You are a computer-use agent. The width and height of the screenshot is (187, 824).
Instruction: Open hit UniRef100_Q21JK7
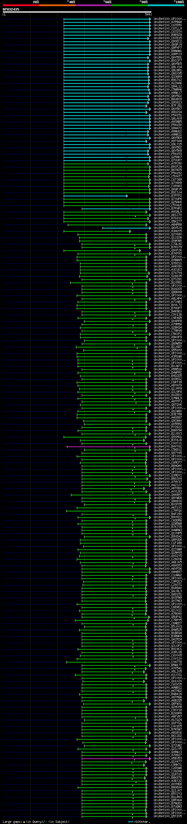pos(167,790)
